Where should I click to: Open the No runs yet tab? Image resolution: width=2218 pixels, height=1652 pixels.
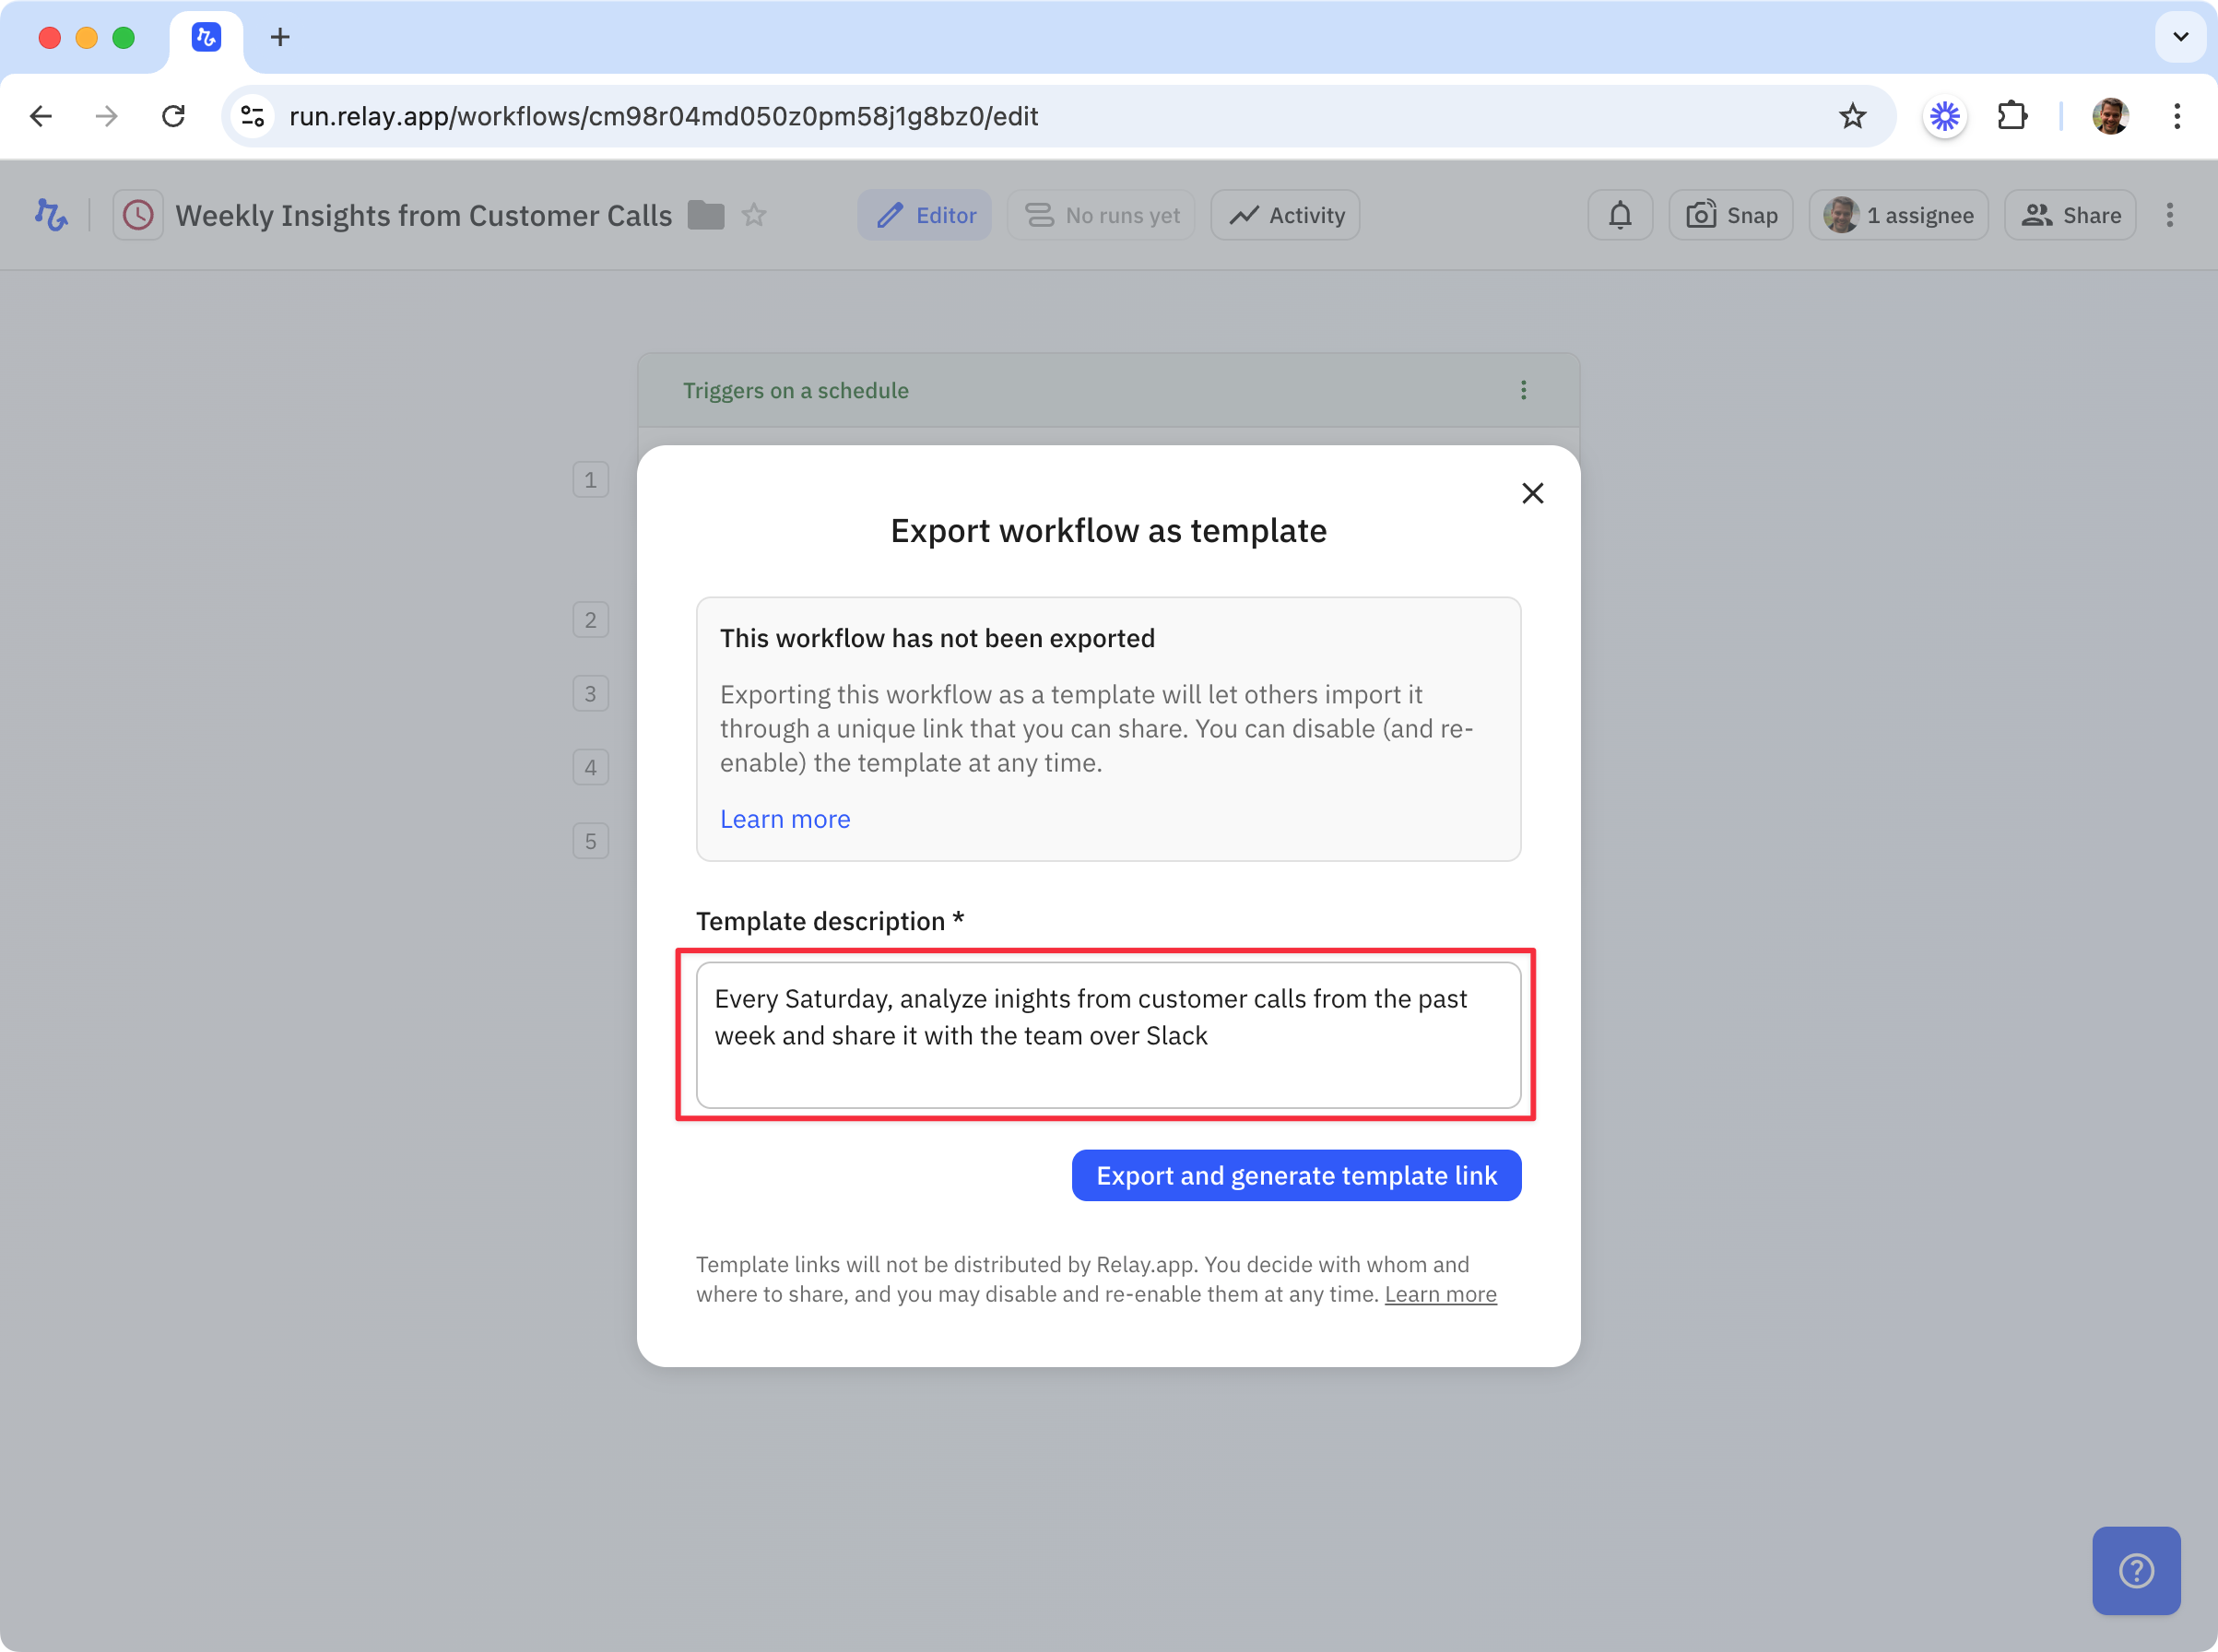(x=1101, y=215)
